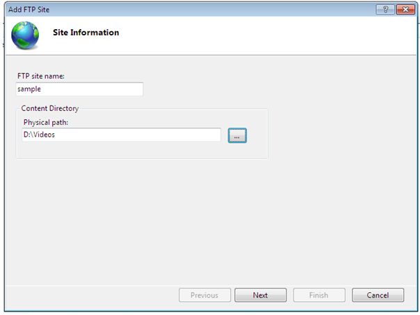Click the disabled Previous button
The width and height of the screenshot is (420, 315).
(204, 295)
